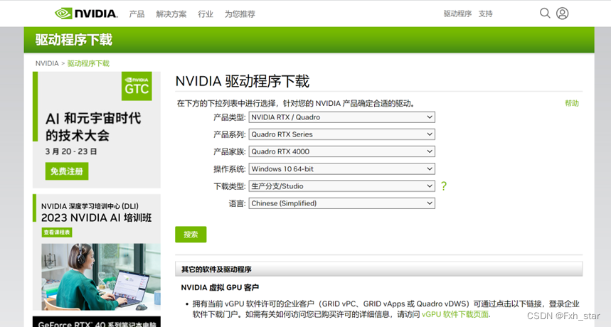Open 为您推荐 menu in top navigation

pyautogui.click(x=240, y=14)
